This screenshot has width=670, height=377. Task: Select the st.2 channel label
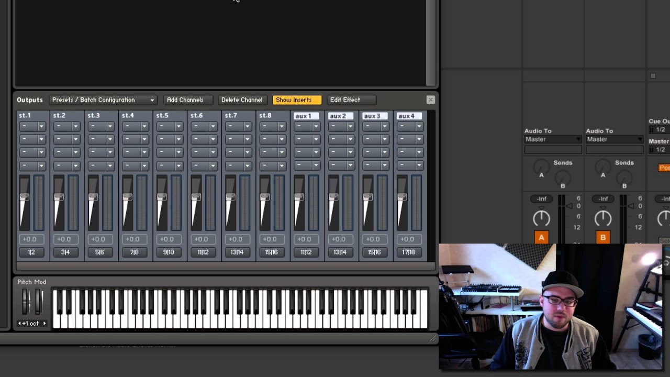59,115
